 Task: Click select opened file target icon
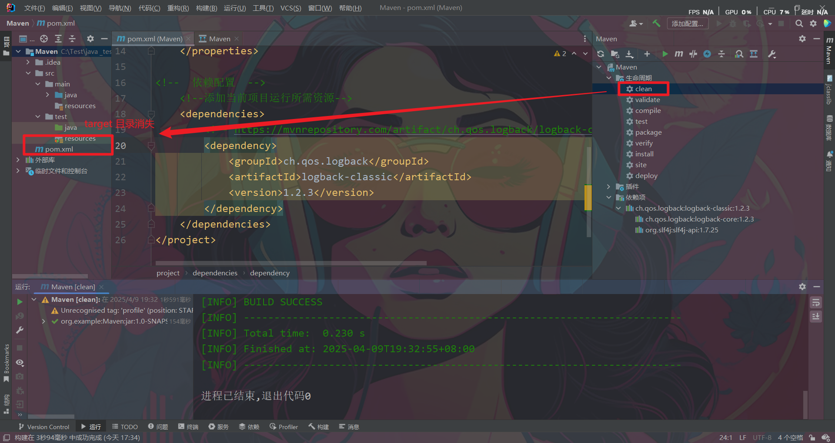tap(44, 39)
